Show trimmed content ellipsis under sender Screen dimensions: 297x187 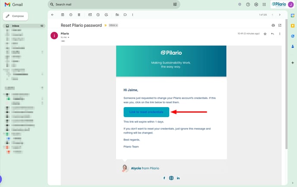pos(63,41)
